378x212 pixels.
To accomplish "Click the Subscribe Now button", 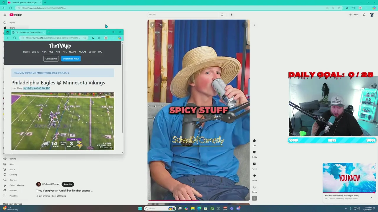I will click(x=71, y=59).
